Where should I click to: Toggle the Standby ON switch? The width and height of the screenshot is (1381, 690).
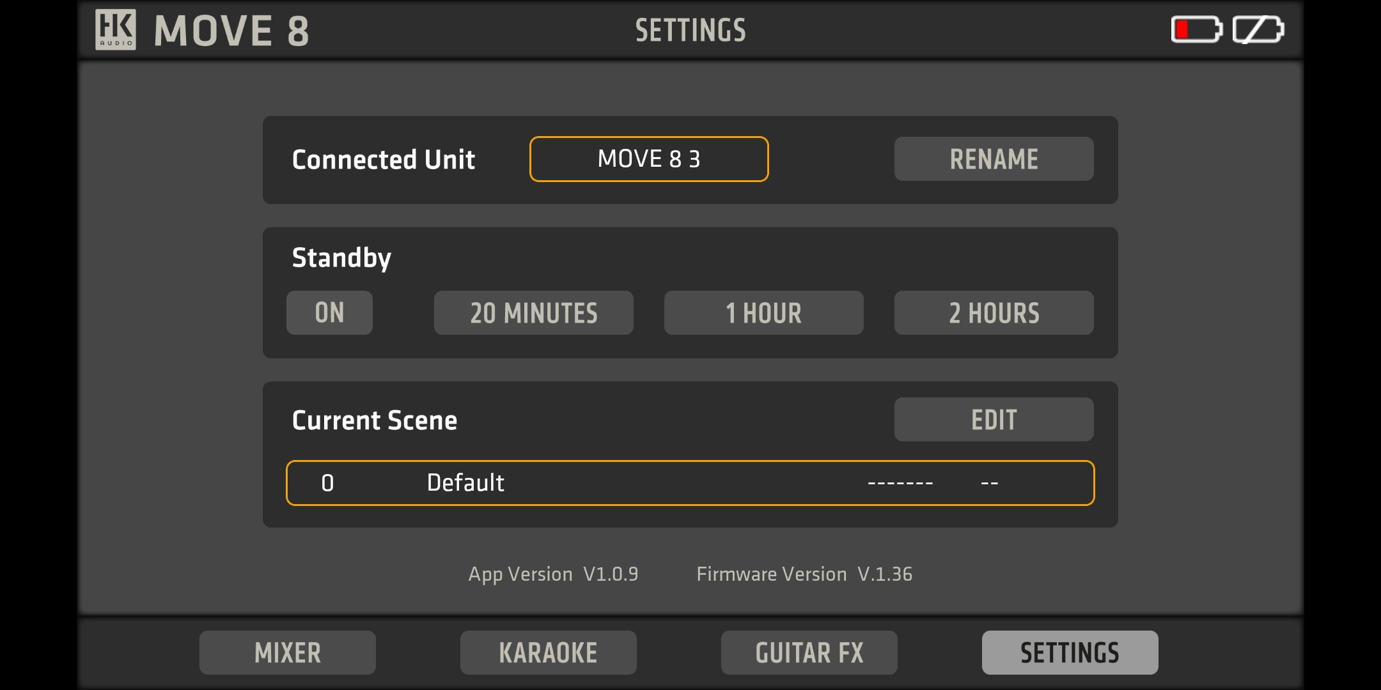[x=329, y=312]
